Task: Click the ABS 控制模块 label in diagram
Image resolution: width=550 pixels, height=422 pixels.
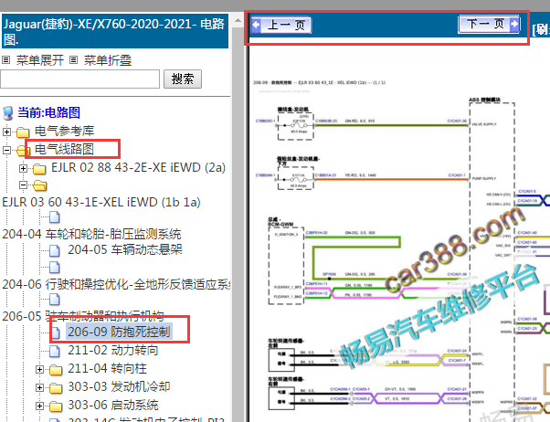Action: click(x=484, y=100)
